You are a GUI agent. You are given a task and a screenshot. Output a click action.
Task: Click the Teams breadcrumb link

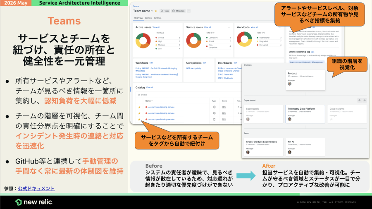(x=136, y=6)
